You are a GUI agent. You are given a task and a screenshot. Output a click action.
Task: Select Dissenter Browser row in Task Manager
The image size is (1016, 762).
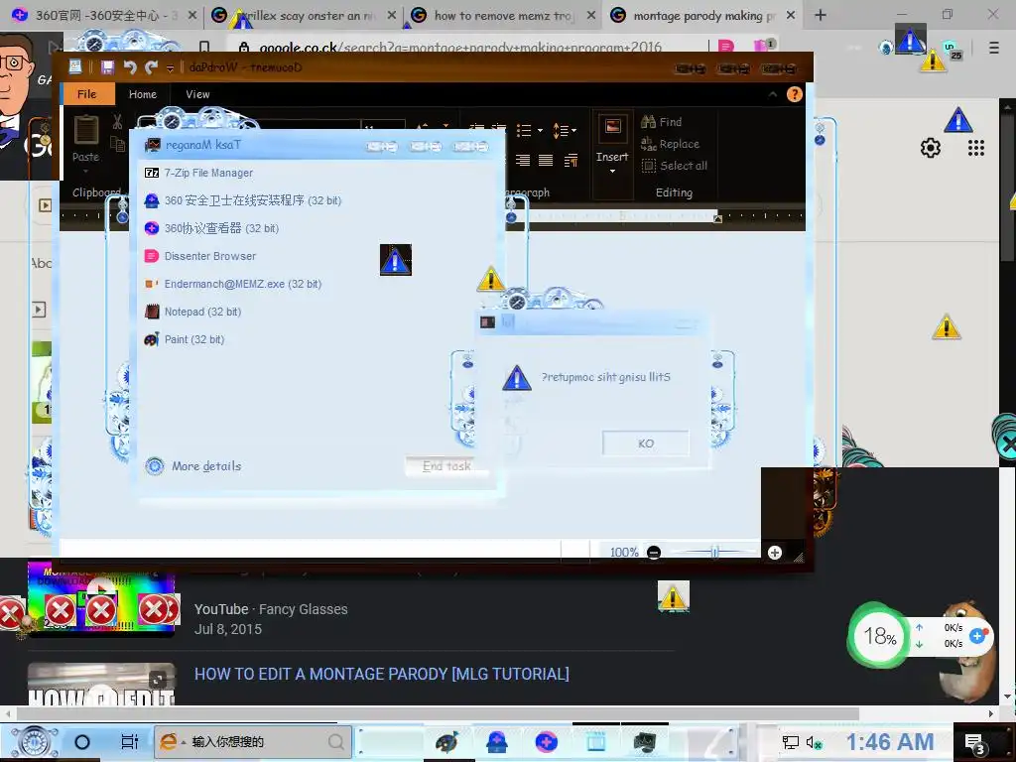[319, 256]
